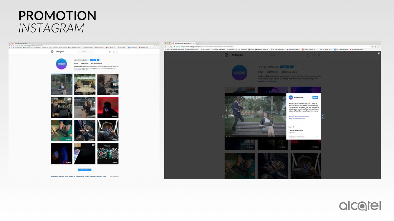Click the blue Segui button on the left profile
This screenshot has height=221, width=394.
(x=93, y=60)
